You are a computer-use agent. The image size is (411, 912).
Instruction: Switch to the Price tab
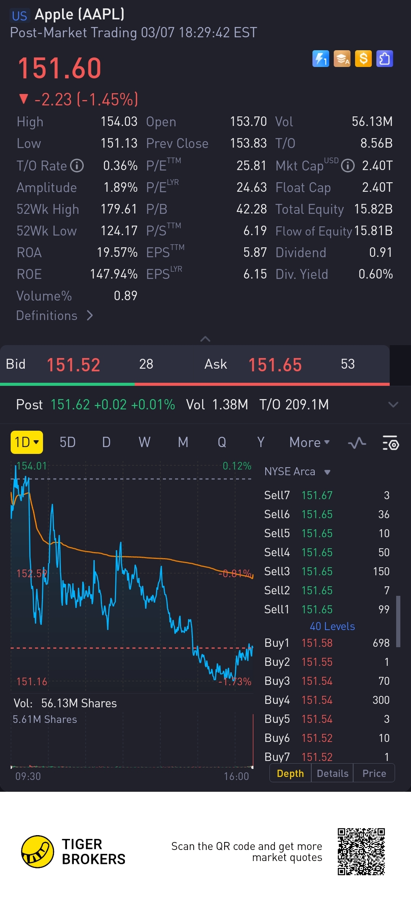[x=374, y=774]
